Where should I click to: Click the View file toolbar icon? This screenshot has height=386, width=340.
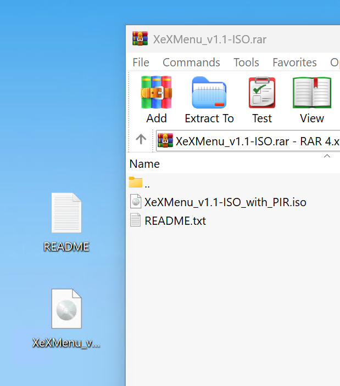coord(312,93)
